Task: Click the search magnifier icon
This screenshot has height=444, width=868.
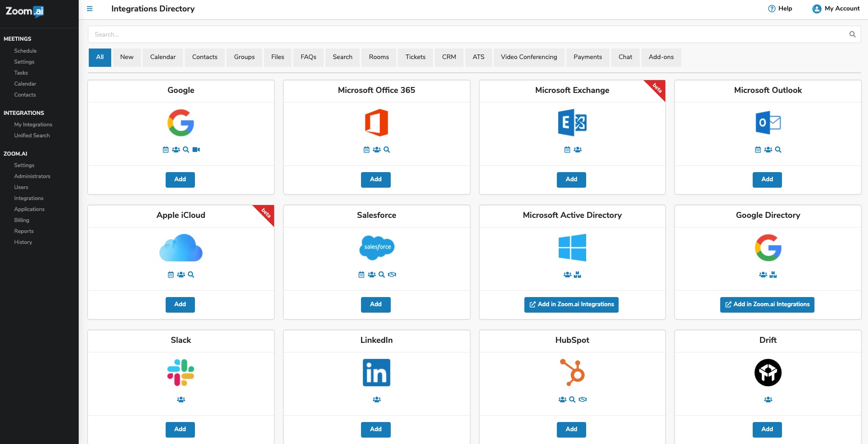Action: coord(852,34)
